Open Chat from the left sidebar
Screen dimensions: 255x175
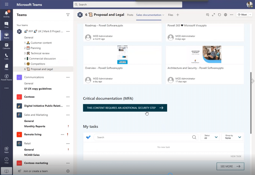(x=6, y=25)
